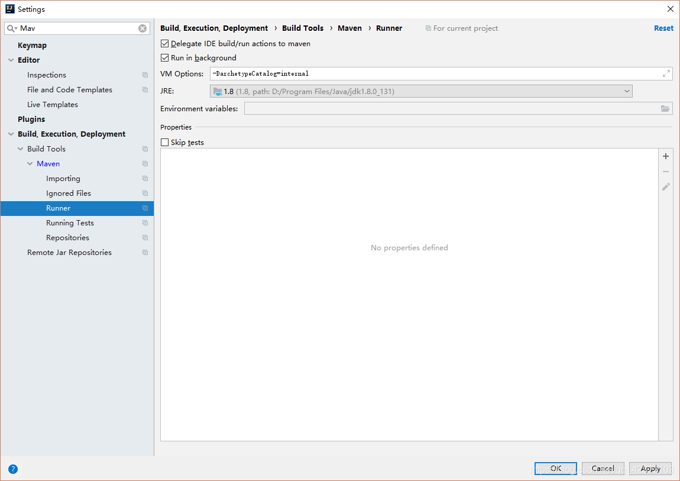680x481 pixels.
Task: Click project-level icon beside Maven
Action: coord(145,163)
